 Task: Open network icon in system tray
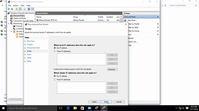(x=180, y=108)
